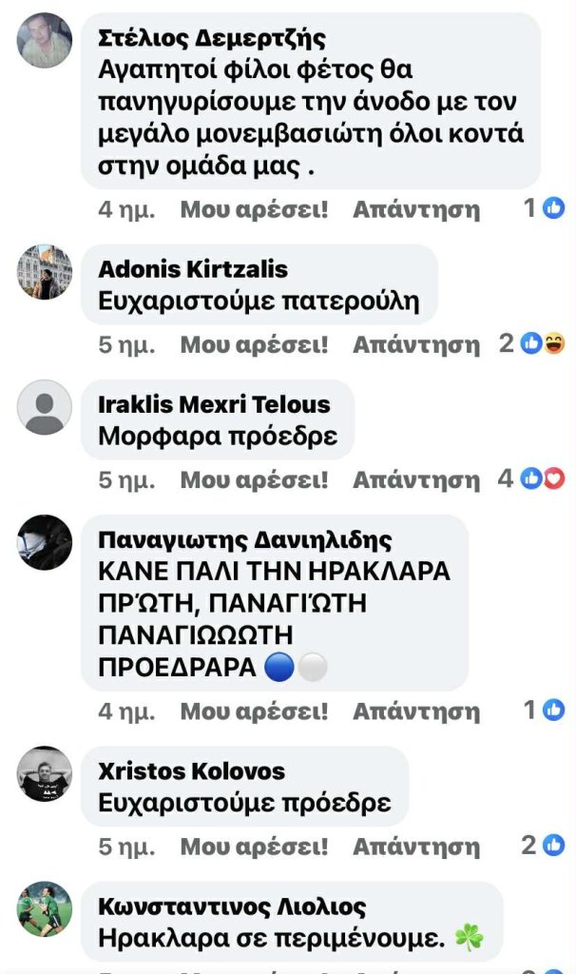Open Κωνσταντινος Λιολιος name link

click(x=232, y=906)
